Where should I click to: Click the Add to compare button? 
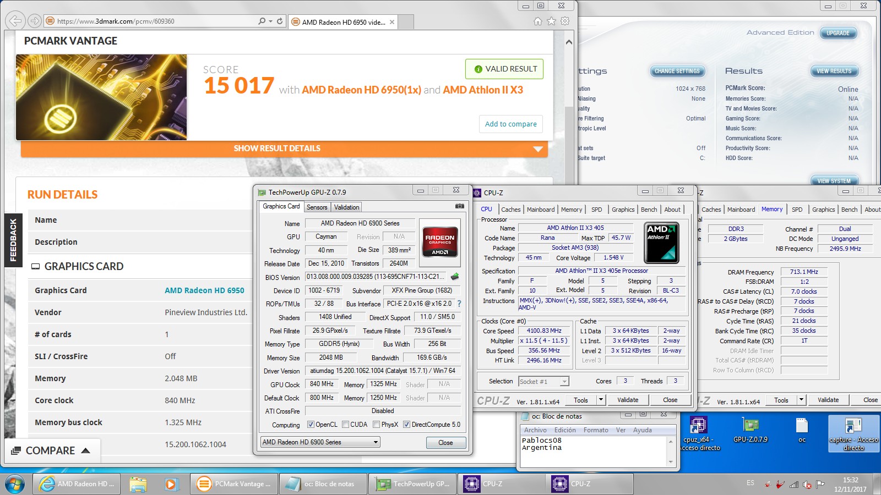click(x=510, y=124)
